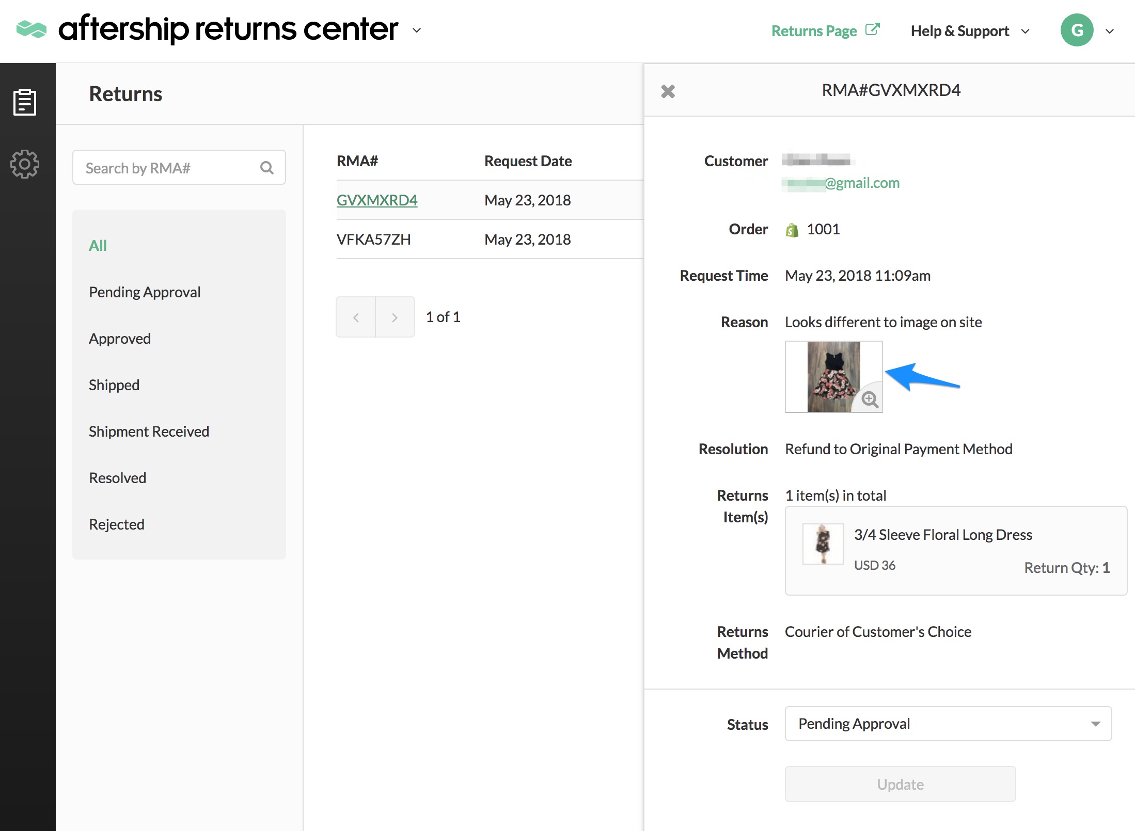The image size is (1135, 831).
Task: Close the RMA detail panel
Action: point(668,91)
